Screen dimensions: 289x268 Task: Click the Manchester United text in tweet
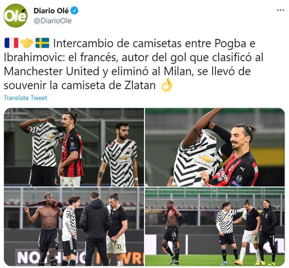(x=51, y=72)
